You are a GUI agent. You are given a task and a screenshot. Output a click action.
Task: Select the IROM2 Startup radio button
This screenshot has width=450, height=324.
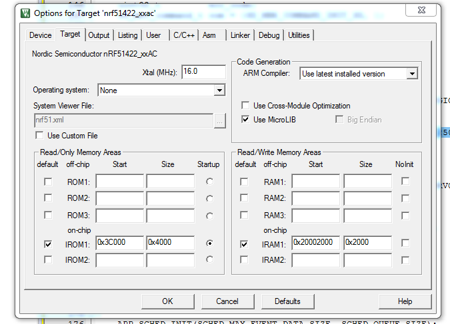(x=210, y=259)
